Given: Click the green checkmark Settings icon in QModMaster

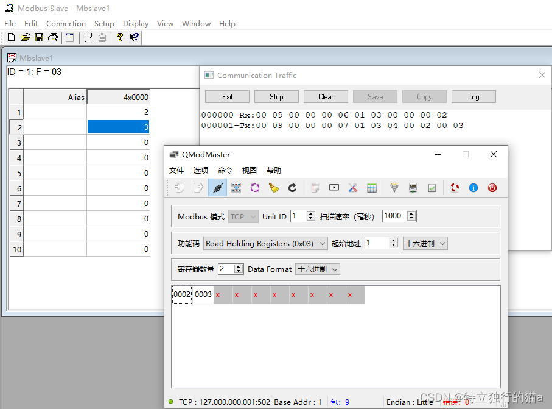Looking at the screenshot, I should (x=432, y=188).
